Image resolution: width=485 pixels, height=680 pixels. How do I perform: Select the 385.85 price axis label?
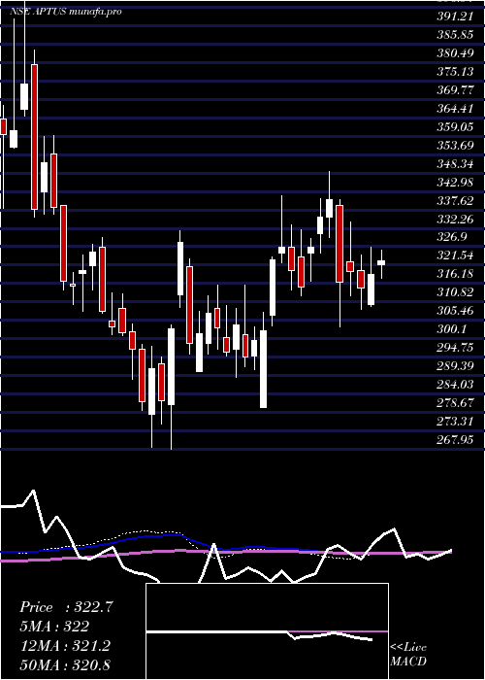(x=455, y=34)
